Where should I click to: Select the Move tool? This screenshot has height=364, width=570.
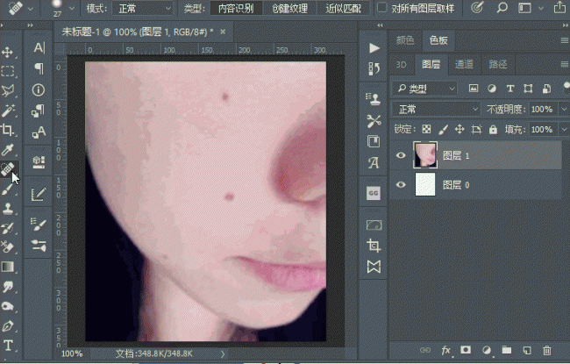[x=8, y=52]
